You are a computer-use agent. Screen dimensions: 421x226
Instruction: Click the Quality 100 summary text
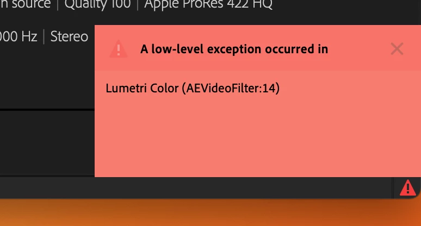tap(97, 4)
